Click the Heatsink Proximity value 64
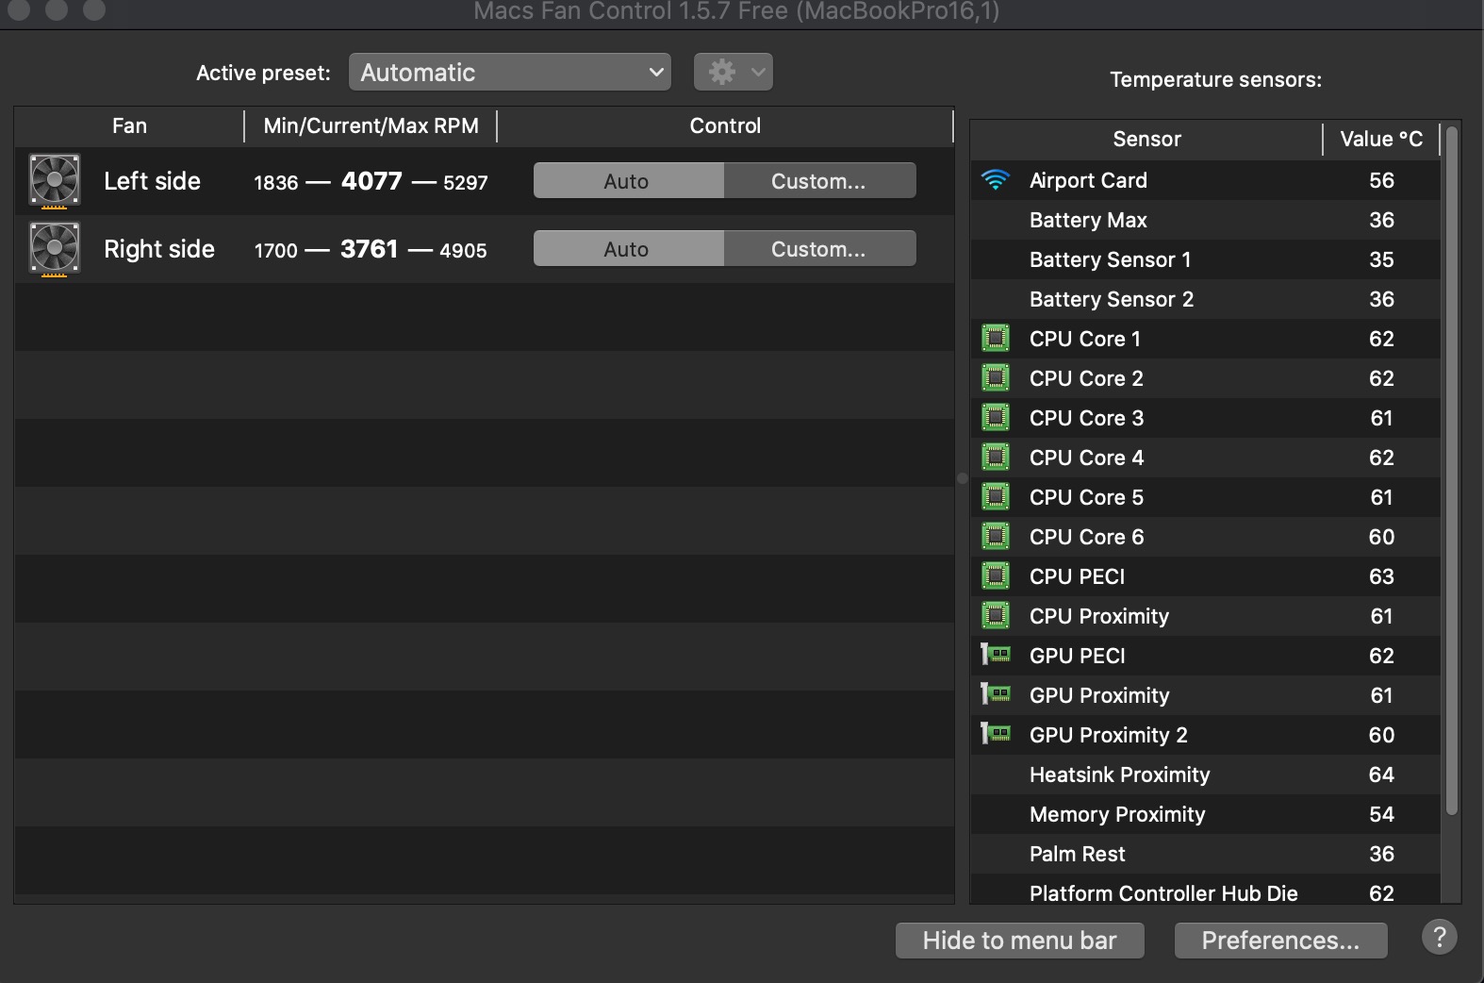The image size is (1484, 983). (1381, 774)
